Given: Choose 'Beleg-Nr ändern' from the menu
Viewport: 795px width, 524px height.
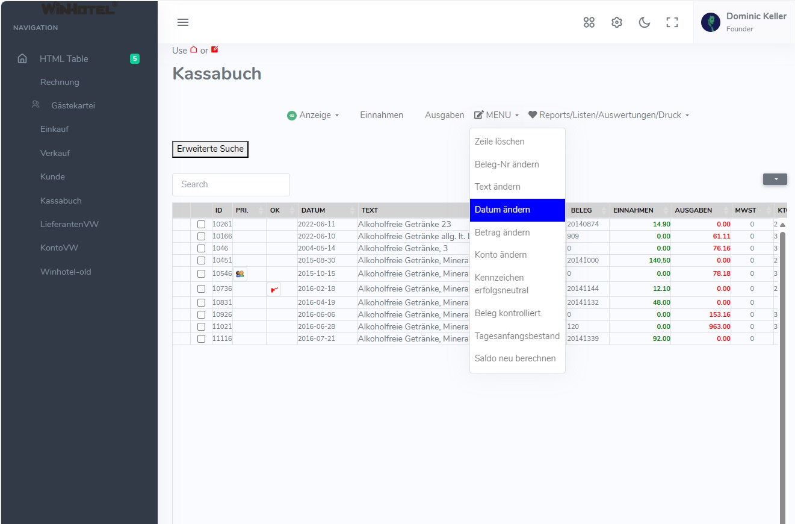Looking at the screenshot, I should pos(518,164).
